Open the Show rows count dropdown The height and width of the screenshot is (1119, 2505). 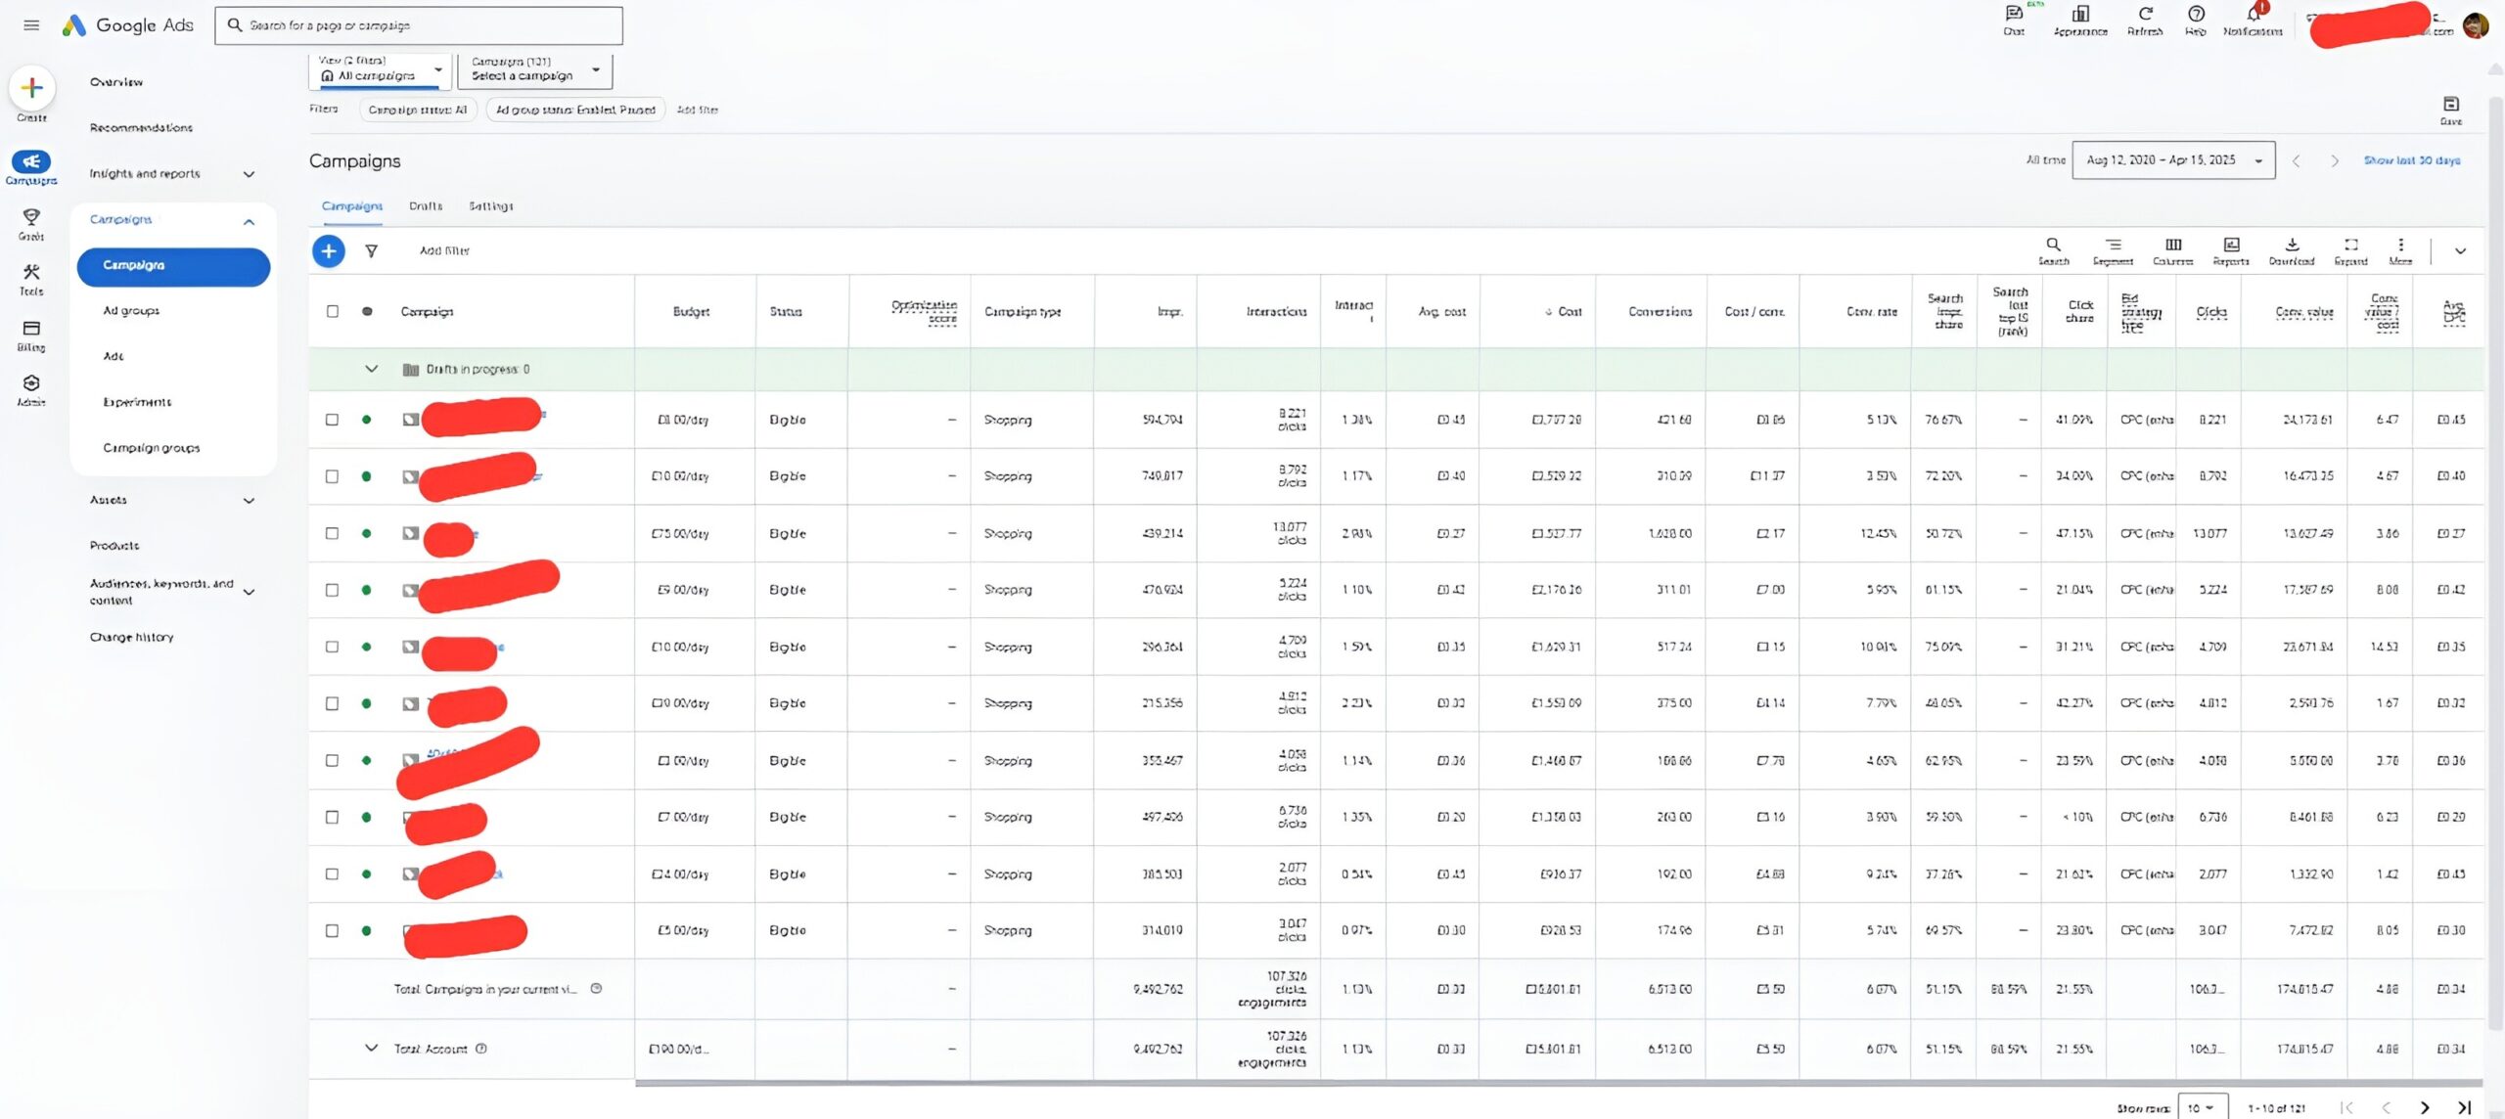(x=2202, y=1108)
